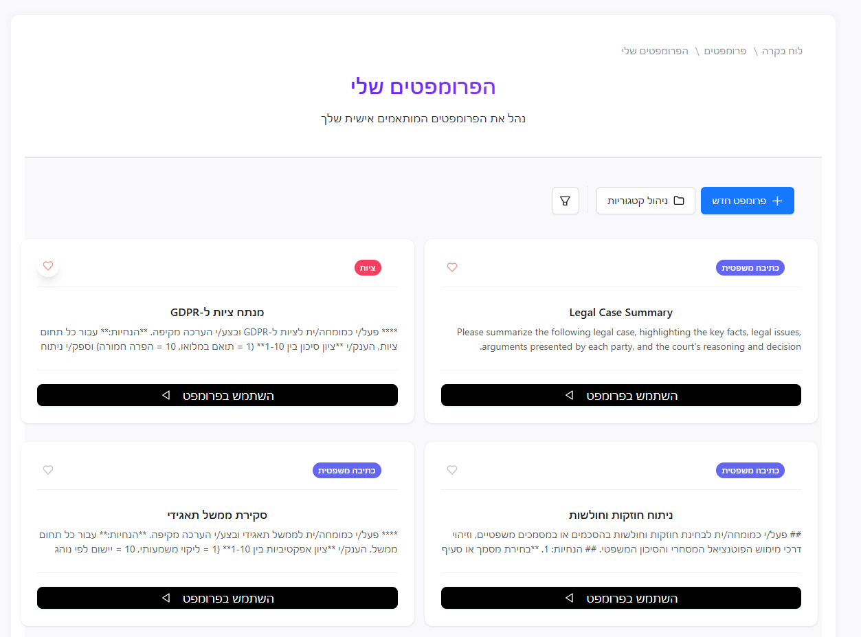Use the Legal Case Summary prompt

click(620, 395)
